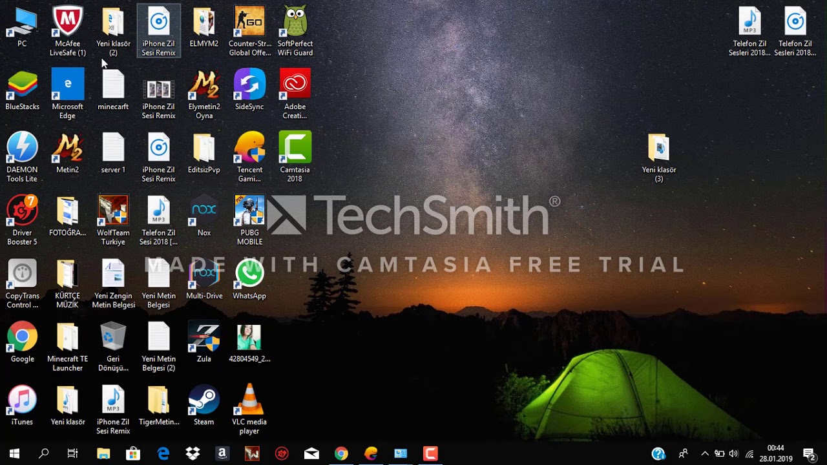Open SoftPerfect WiFi Guard
This screenshot has height=465, width=827.
point(295,31)
